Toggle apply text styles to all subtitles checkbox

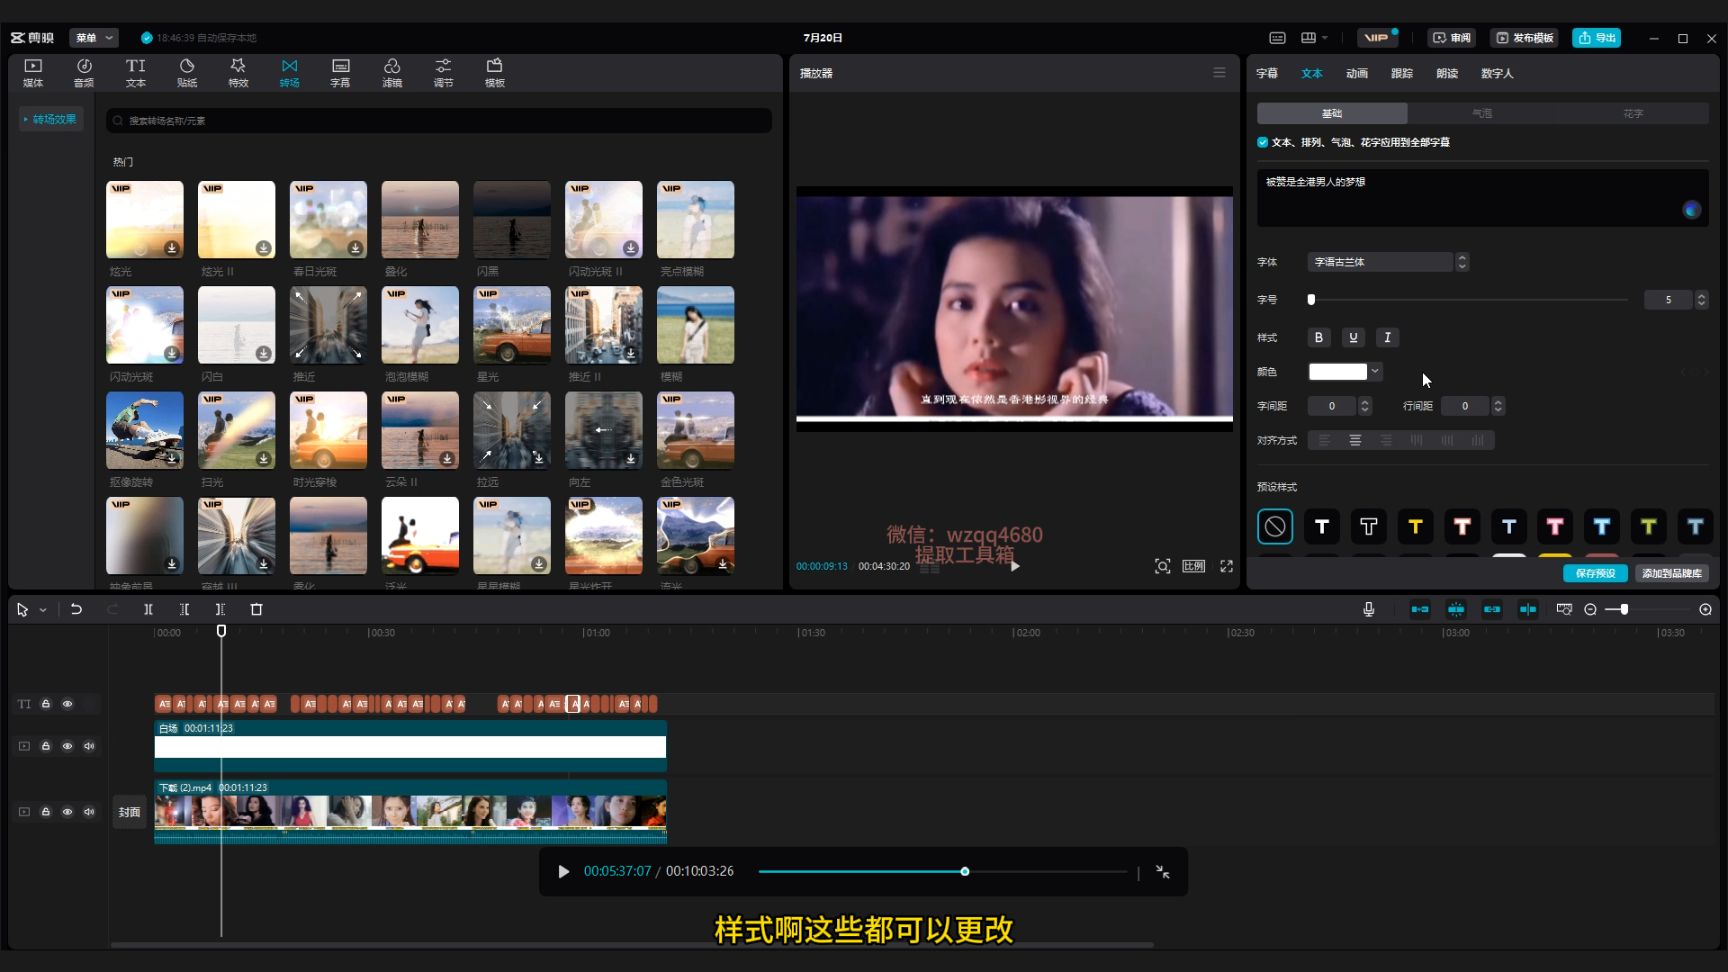click(1263, 142)
